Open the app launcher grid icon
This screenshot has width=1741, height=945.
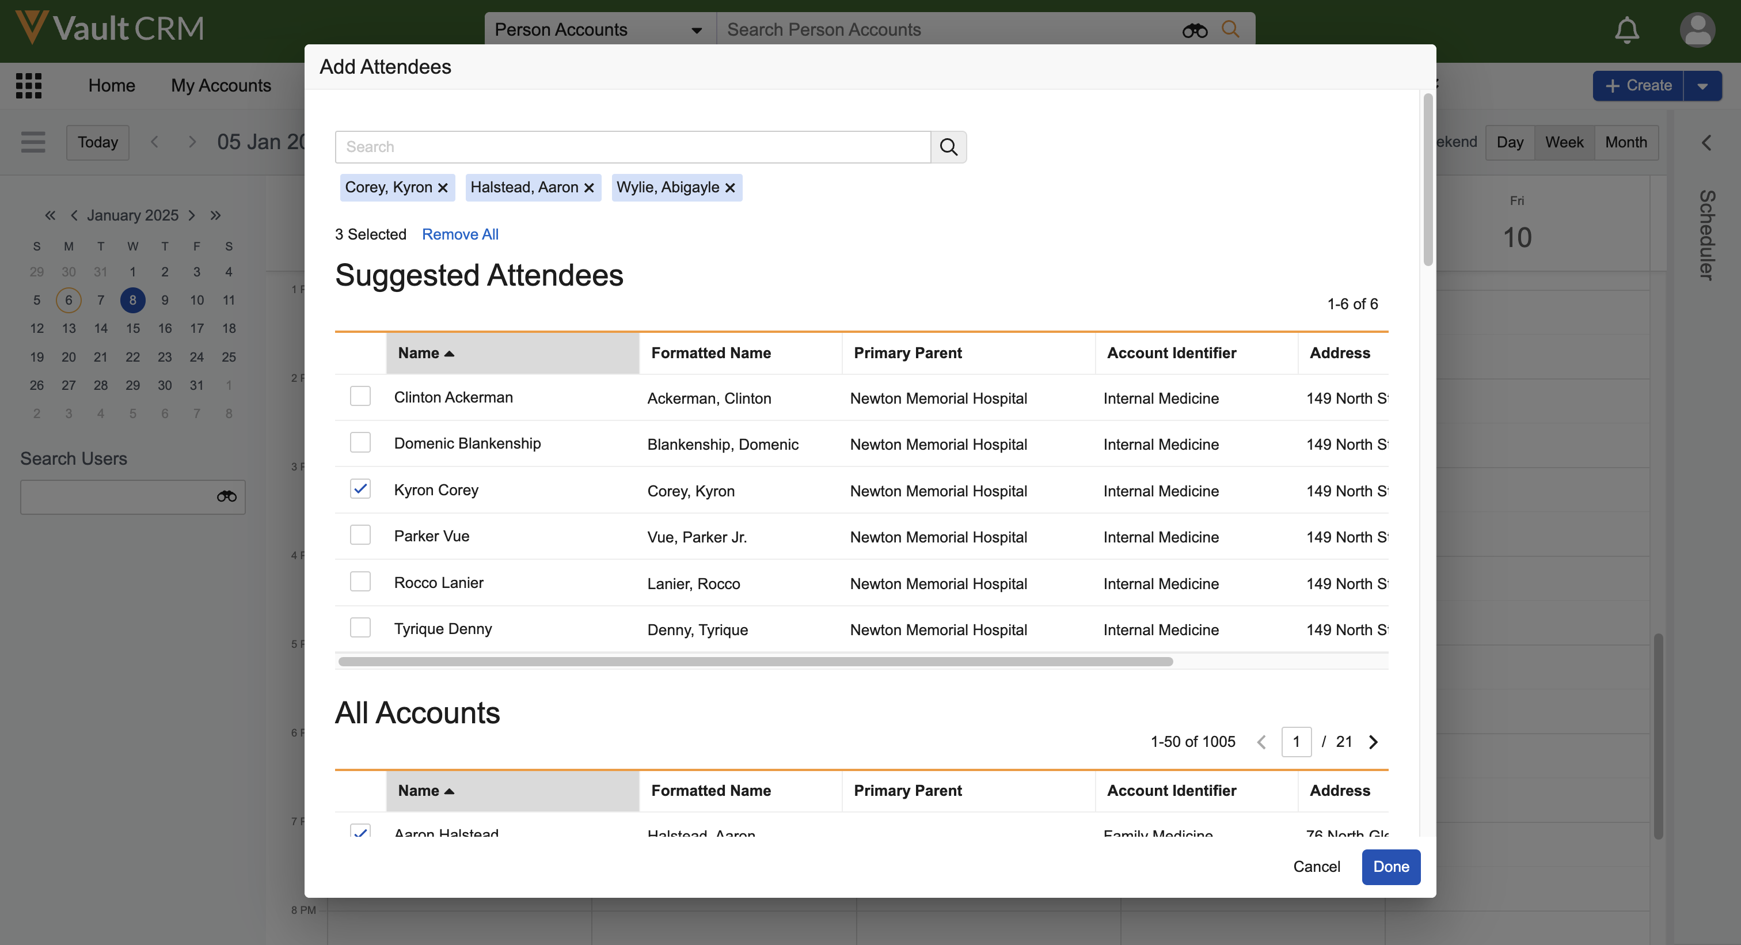[x=29, y=85]
